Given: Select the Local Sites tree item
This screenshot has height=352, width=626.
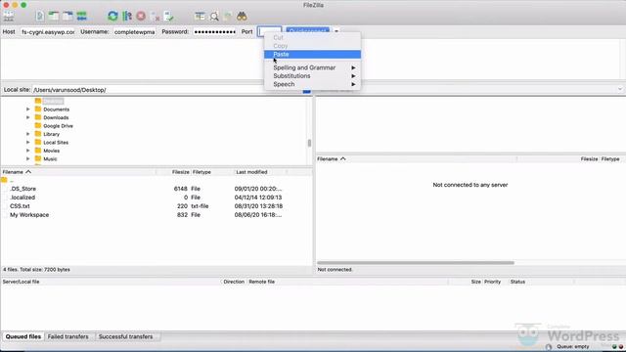Looking at the screenshot, I should pyautogui.click(x=56, y=143).
